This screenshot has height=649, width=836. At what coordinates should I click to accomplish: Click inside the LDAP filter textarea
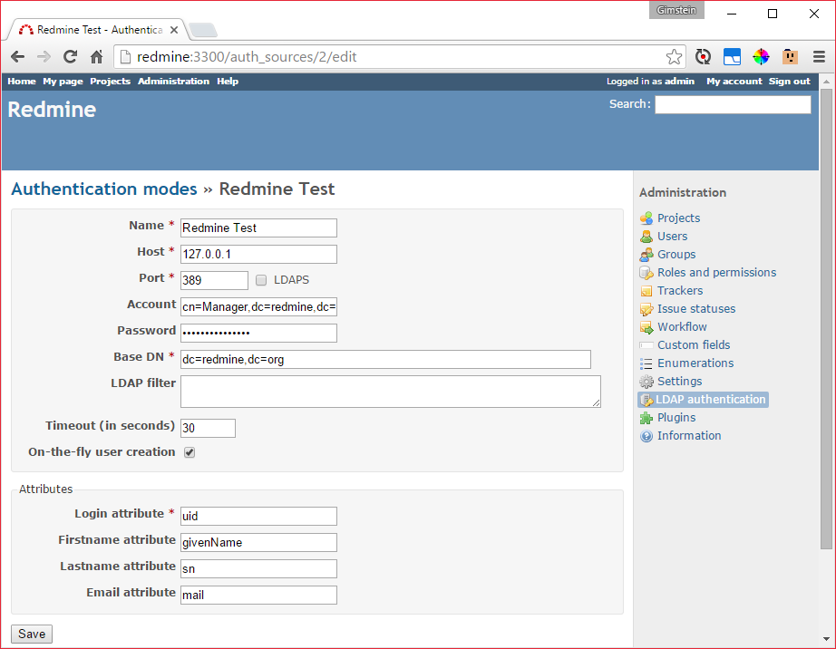click(x=390, y=392)
